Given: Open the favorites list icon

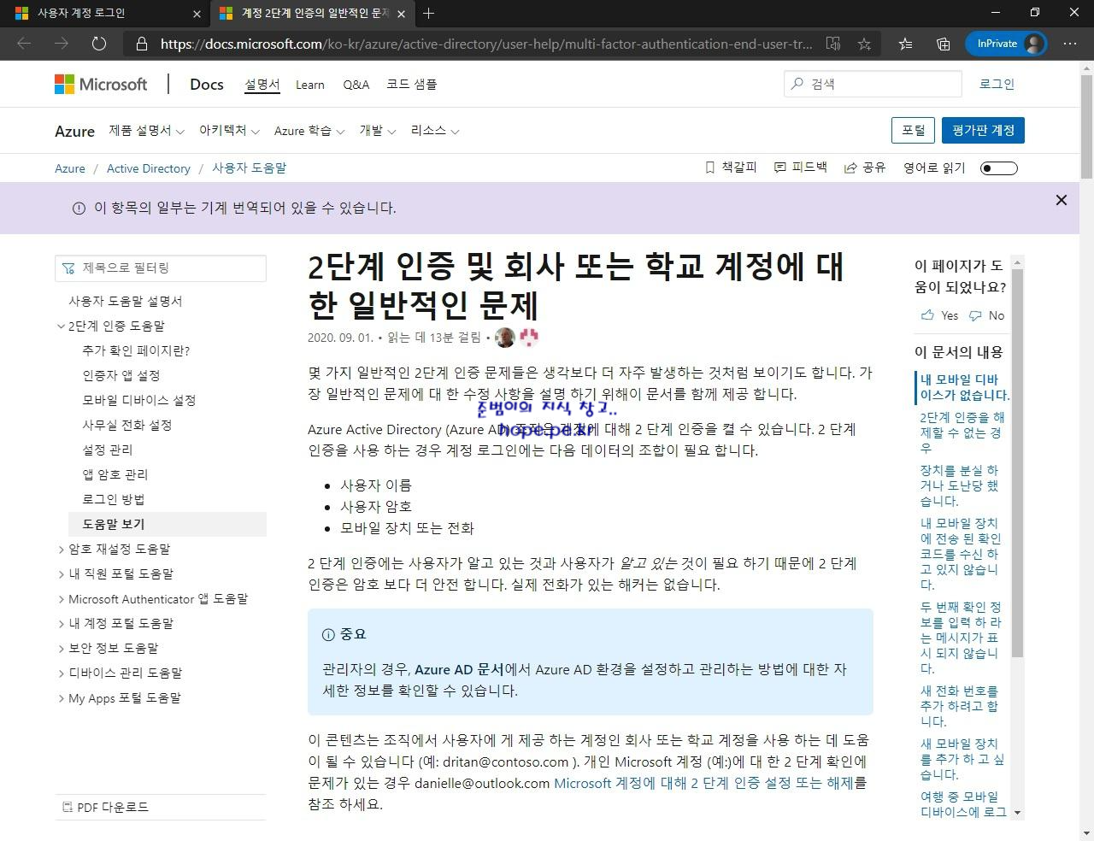Looking at the screenshot, I should click(x=906, y=44).
